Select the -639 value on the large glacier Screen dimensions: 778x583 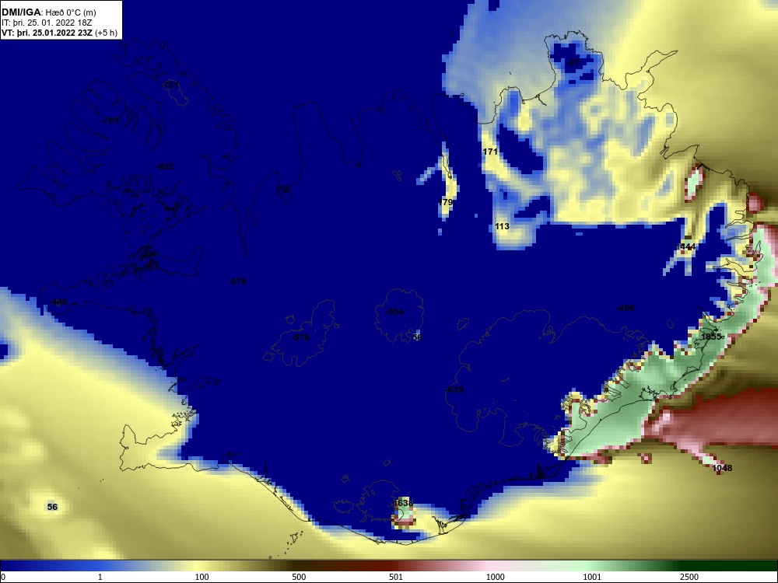tap(454, 389)
